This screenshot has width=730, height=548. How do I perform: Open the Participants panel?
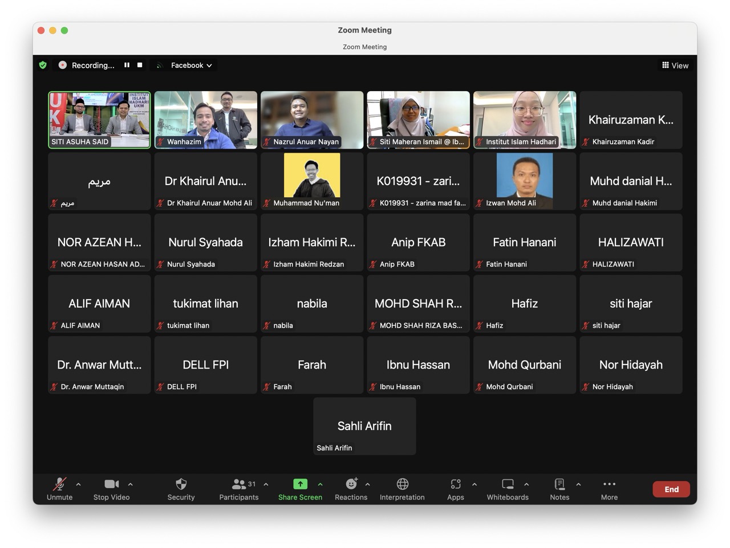pos(239,484)
